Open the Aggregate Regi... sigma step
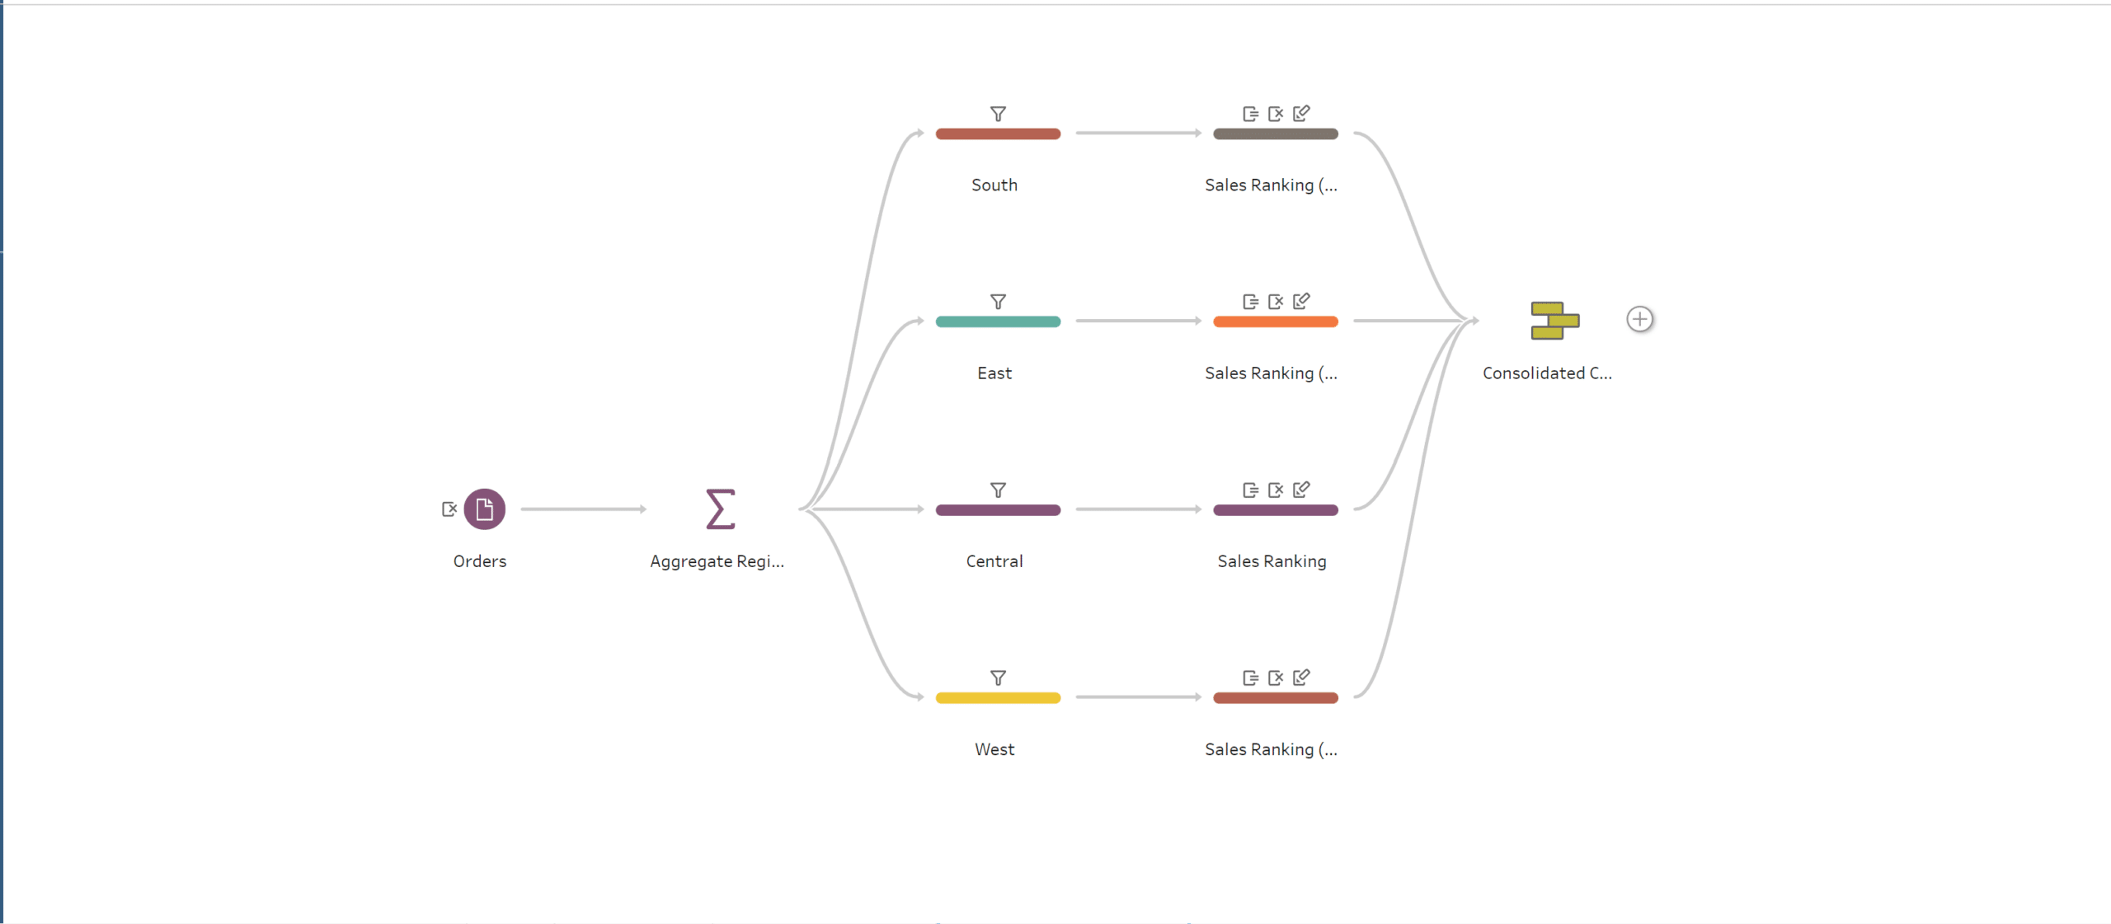The height and width of the screenshot is (924, 2111). point(720,509)
